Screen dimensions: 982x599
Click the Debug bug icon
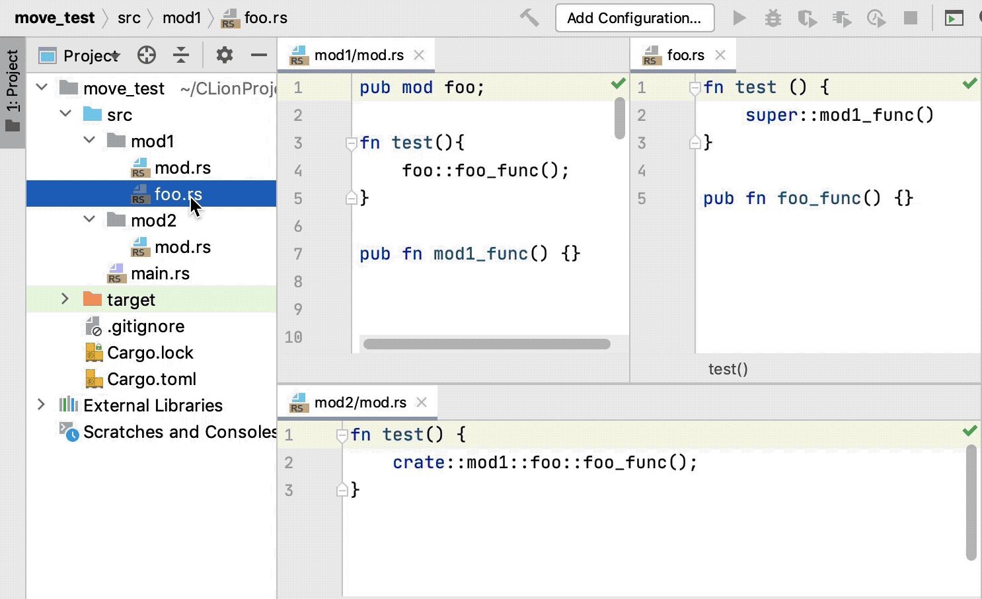pos(773,18)
